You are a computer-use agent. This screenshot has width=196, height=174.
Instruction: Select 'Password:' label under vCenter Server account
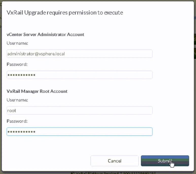17,64
